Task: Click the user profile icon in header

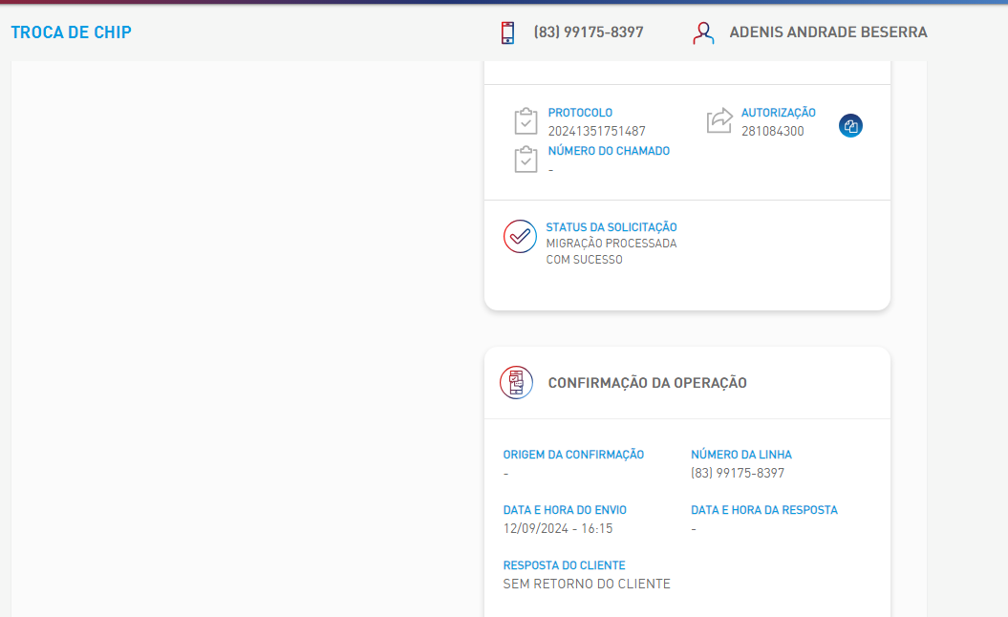Action: pyautogui.click(x=703, y=32)
